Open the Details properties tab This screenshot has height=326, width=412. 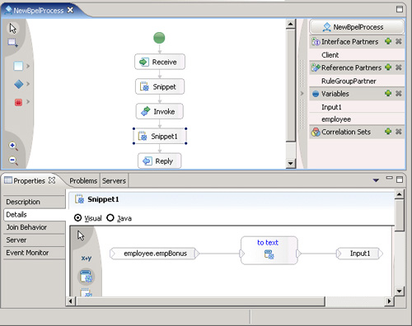[35, 214]
